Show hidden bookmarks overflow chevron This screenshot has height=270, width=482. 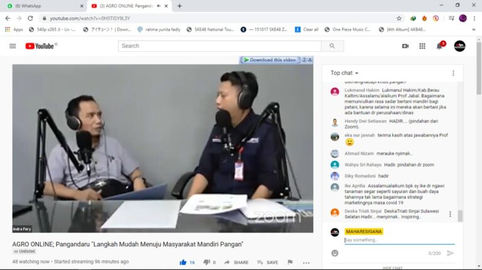click(474, 29)
